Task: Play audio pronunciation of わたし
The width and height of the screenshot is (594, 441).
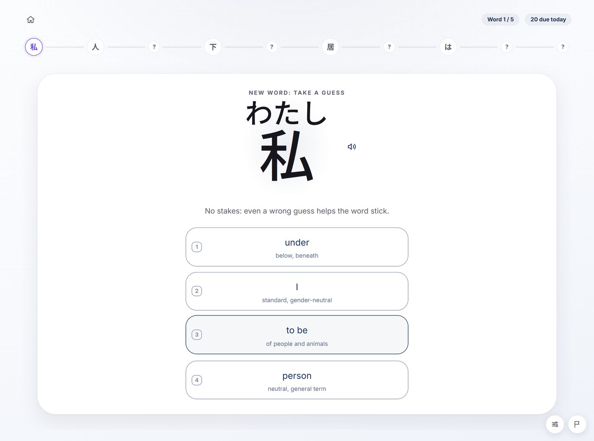Action: (352, 147)
